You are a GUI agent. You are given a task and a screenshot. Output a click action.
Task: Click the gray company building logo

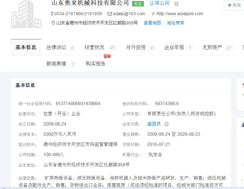point(26,14)
